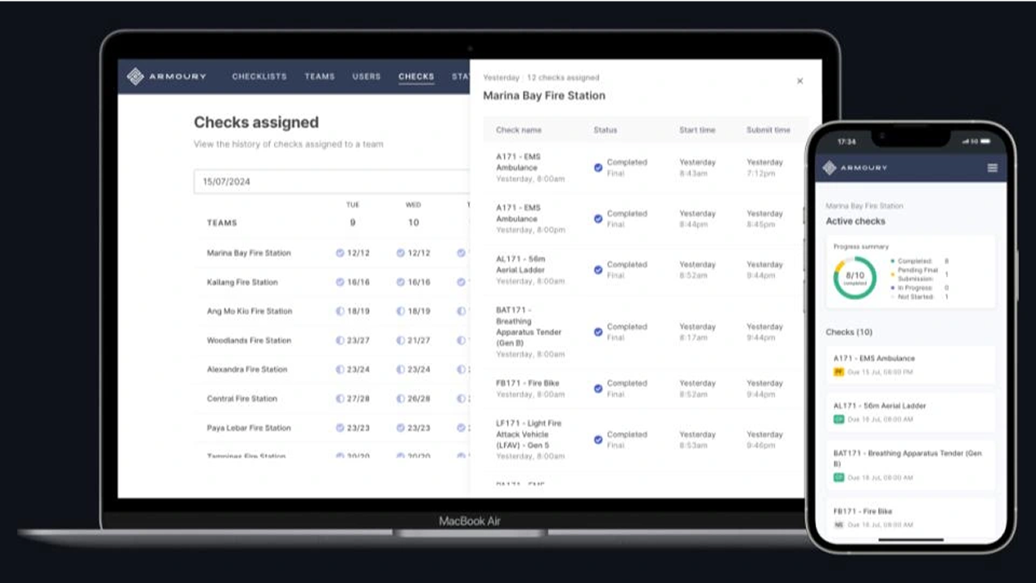Click Kallang Fire Station Tuesday 16/16 status icon

(340, 282)
